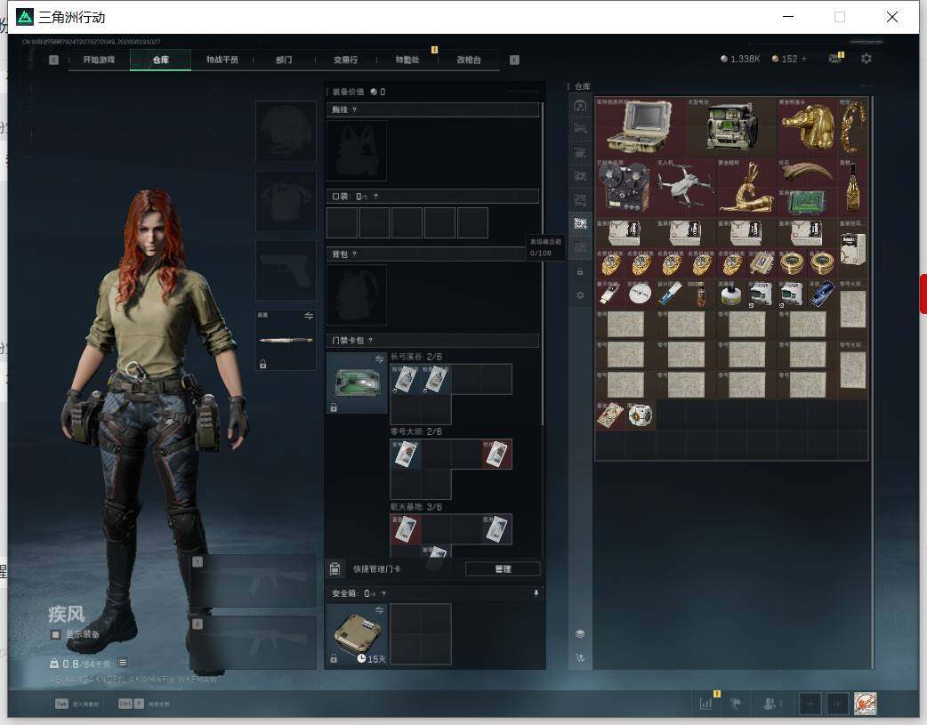Viewport: 927px width, 725px height.
Task: Click the tabs right arrow key hint
Action: click(514, 60)
